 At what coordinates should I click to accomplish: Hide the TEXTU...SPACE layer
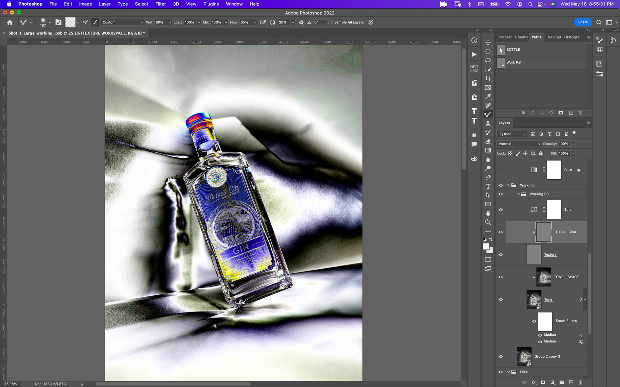click(501, 232)
